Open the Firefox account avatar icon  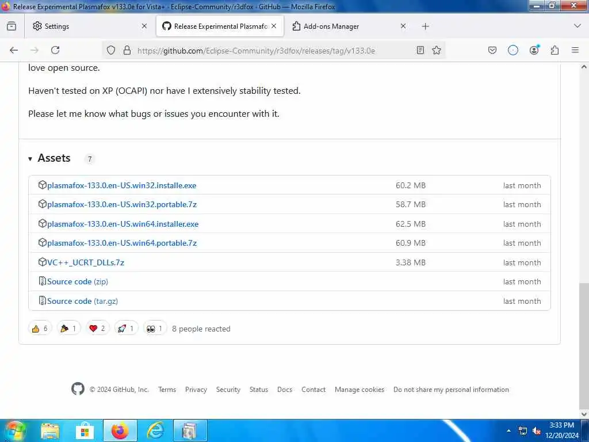click(x=534, y=50)
